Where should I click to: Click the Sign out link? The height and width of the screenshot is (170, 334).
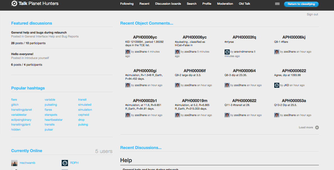pos(312,14)
